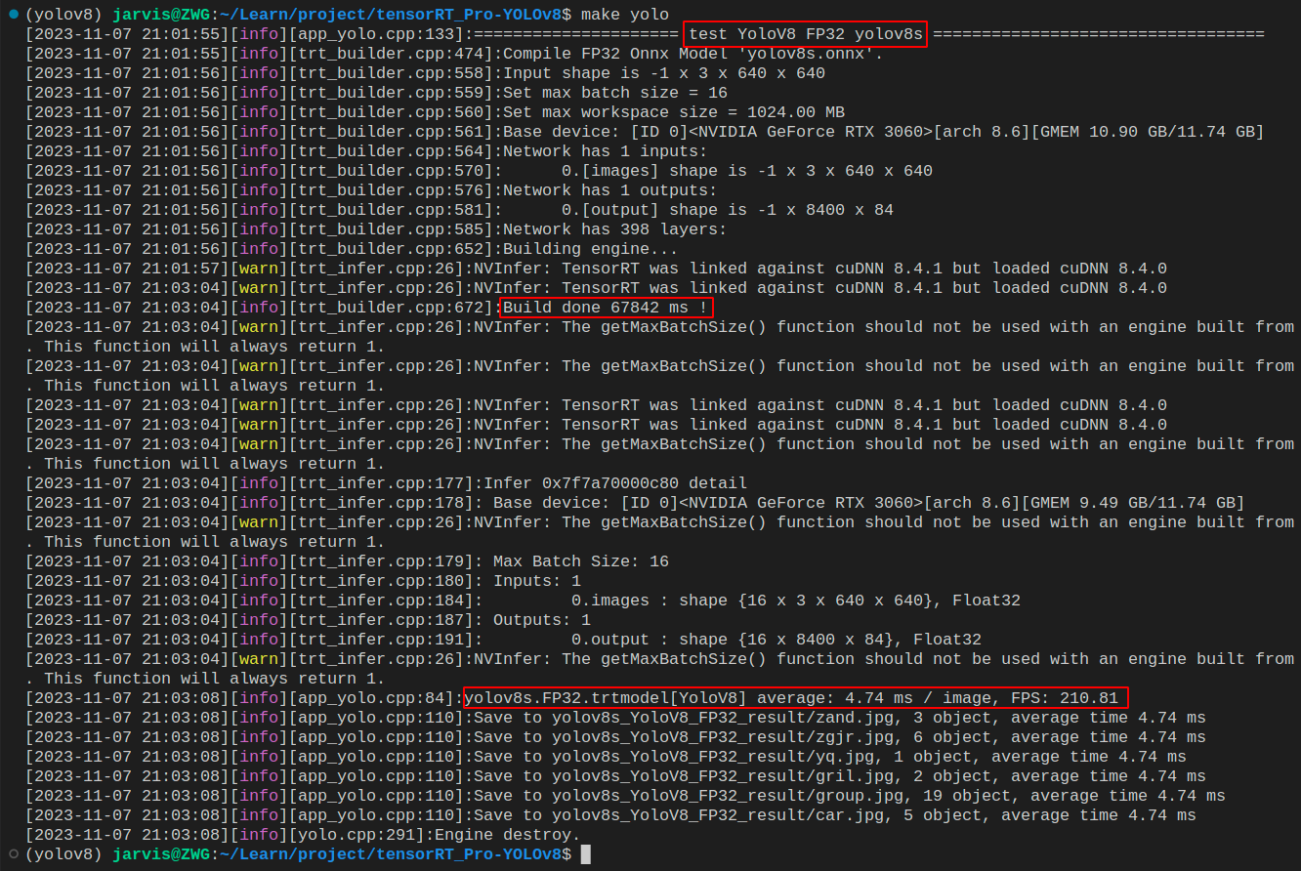Click the car.jpg 5 object line
This screenshot has width=1301, height=871.
click(610, 815)
